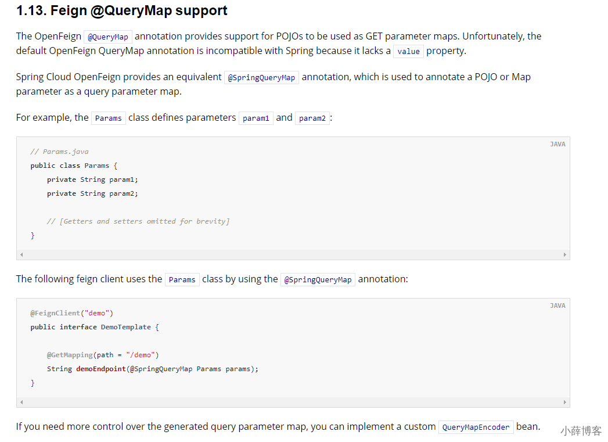Click the JAVA label on FeignClient code block
The height and width of the screenshot is (442, 608).
click(x=557, y=306)
